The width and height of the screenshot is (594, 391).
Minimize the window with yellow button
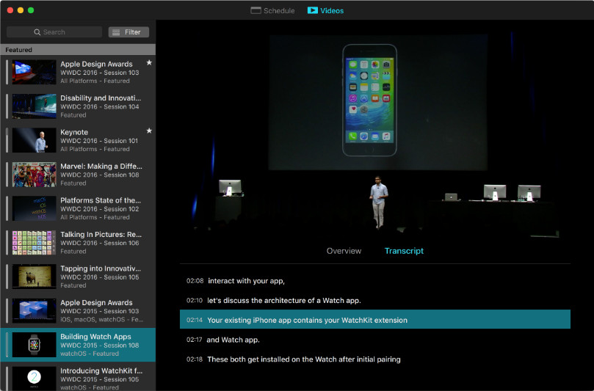(21, 10)
